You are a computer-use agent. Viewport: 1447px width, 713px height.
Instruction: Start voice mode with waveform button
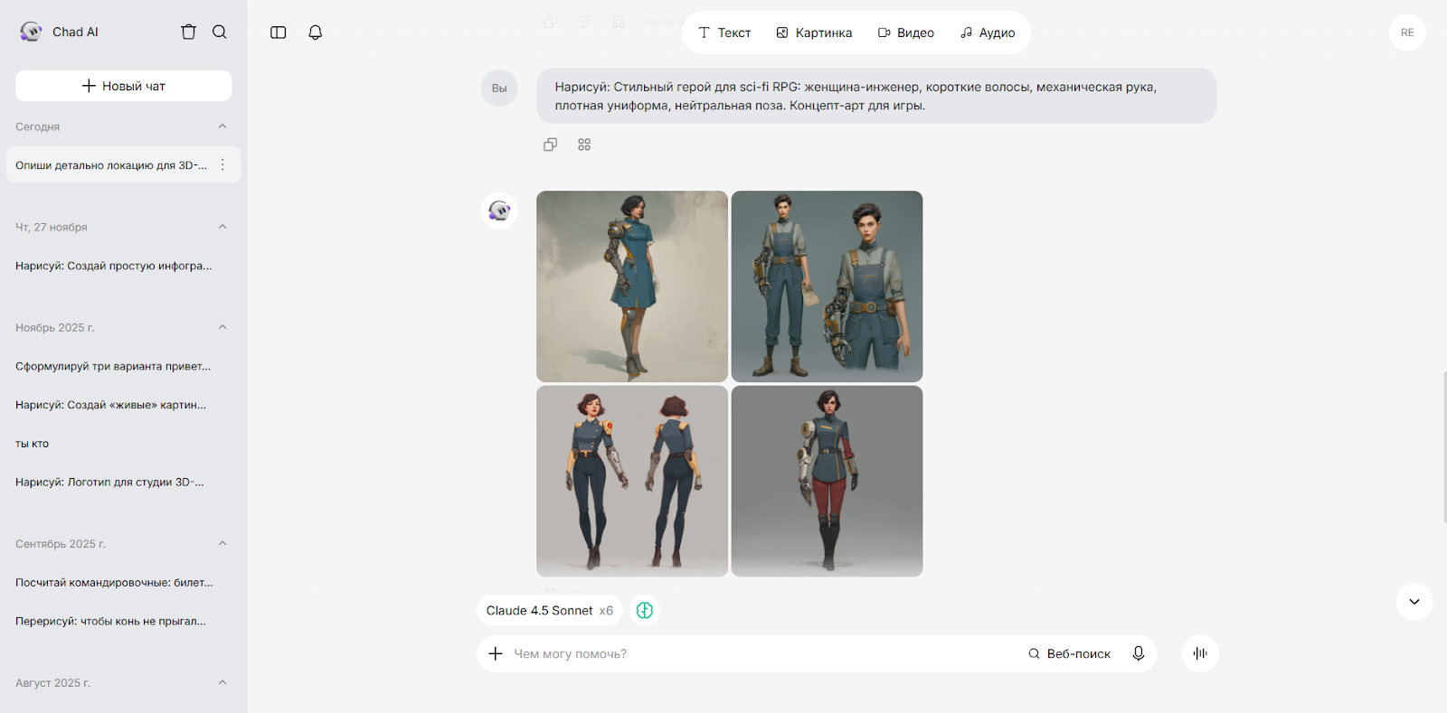tap(1200, 653)
